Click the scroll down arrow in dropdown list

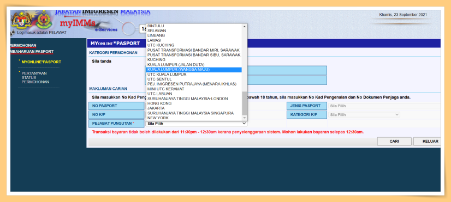coord(245,118)
